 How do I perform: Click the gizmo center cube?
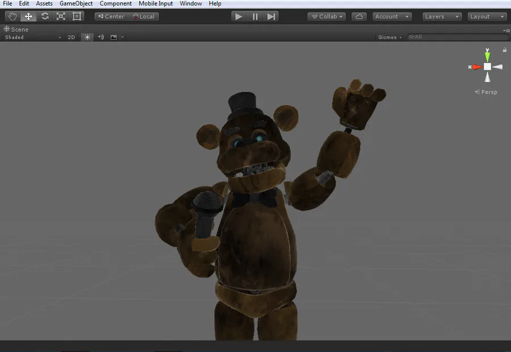[487, 67]
